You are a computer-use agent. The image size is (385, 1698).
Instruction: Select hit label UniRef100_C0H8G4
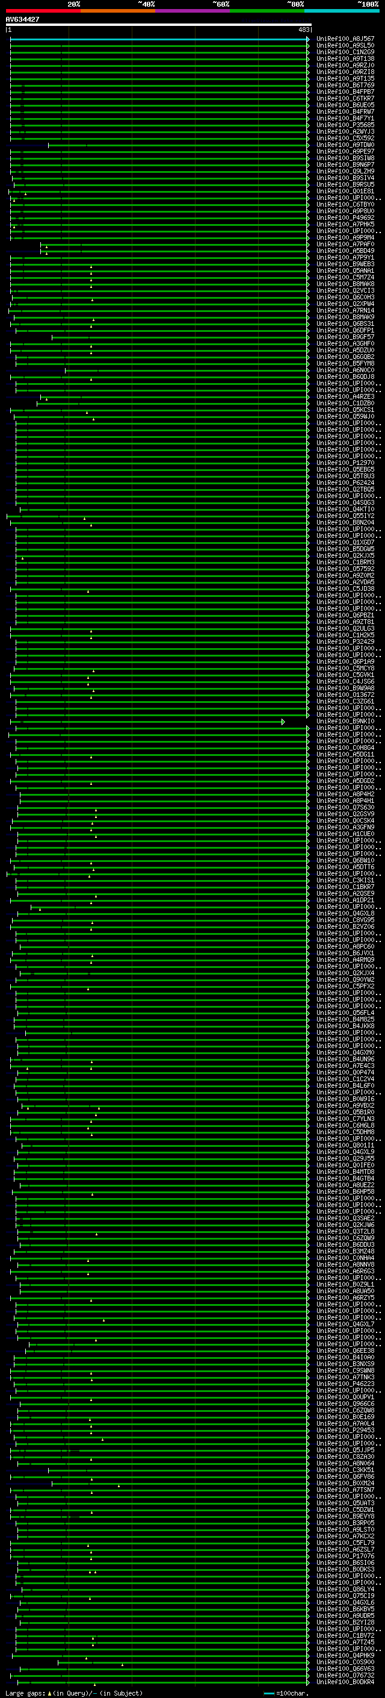pos(345,748)
